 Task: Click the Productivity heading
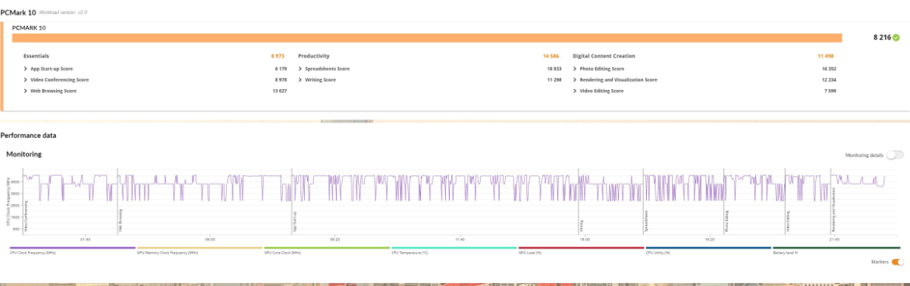coord(313,56)
